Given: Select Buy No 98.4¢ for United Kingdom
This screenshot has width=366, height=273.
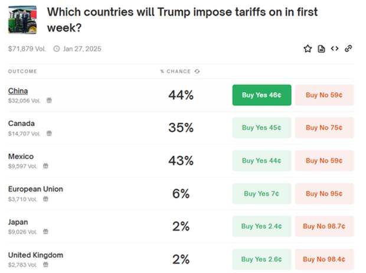Looking at the screenshot, I should coord(324,259).
